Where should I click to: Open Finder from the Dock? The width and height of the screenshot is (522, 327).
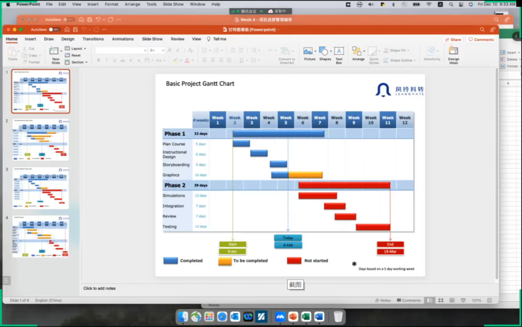click(183, 317)
